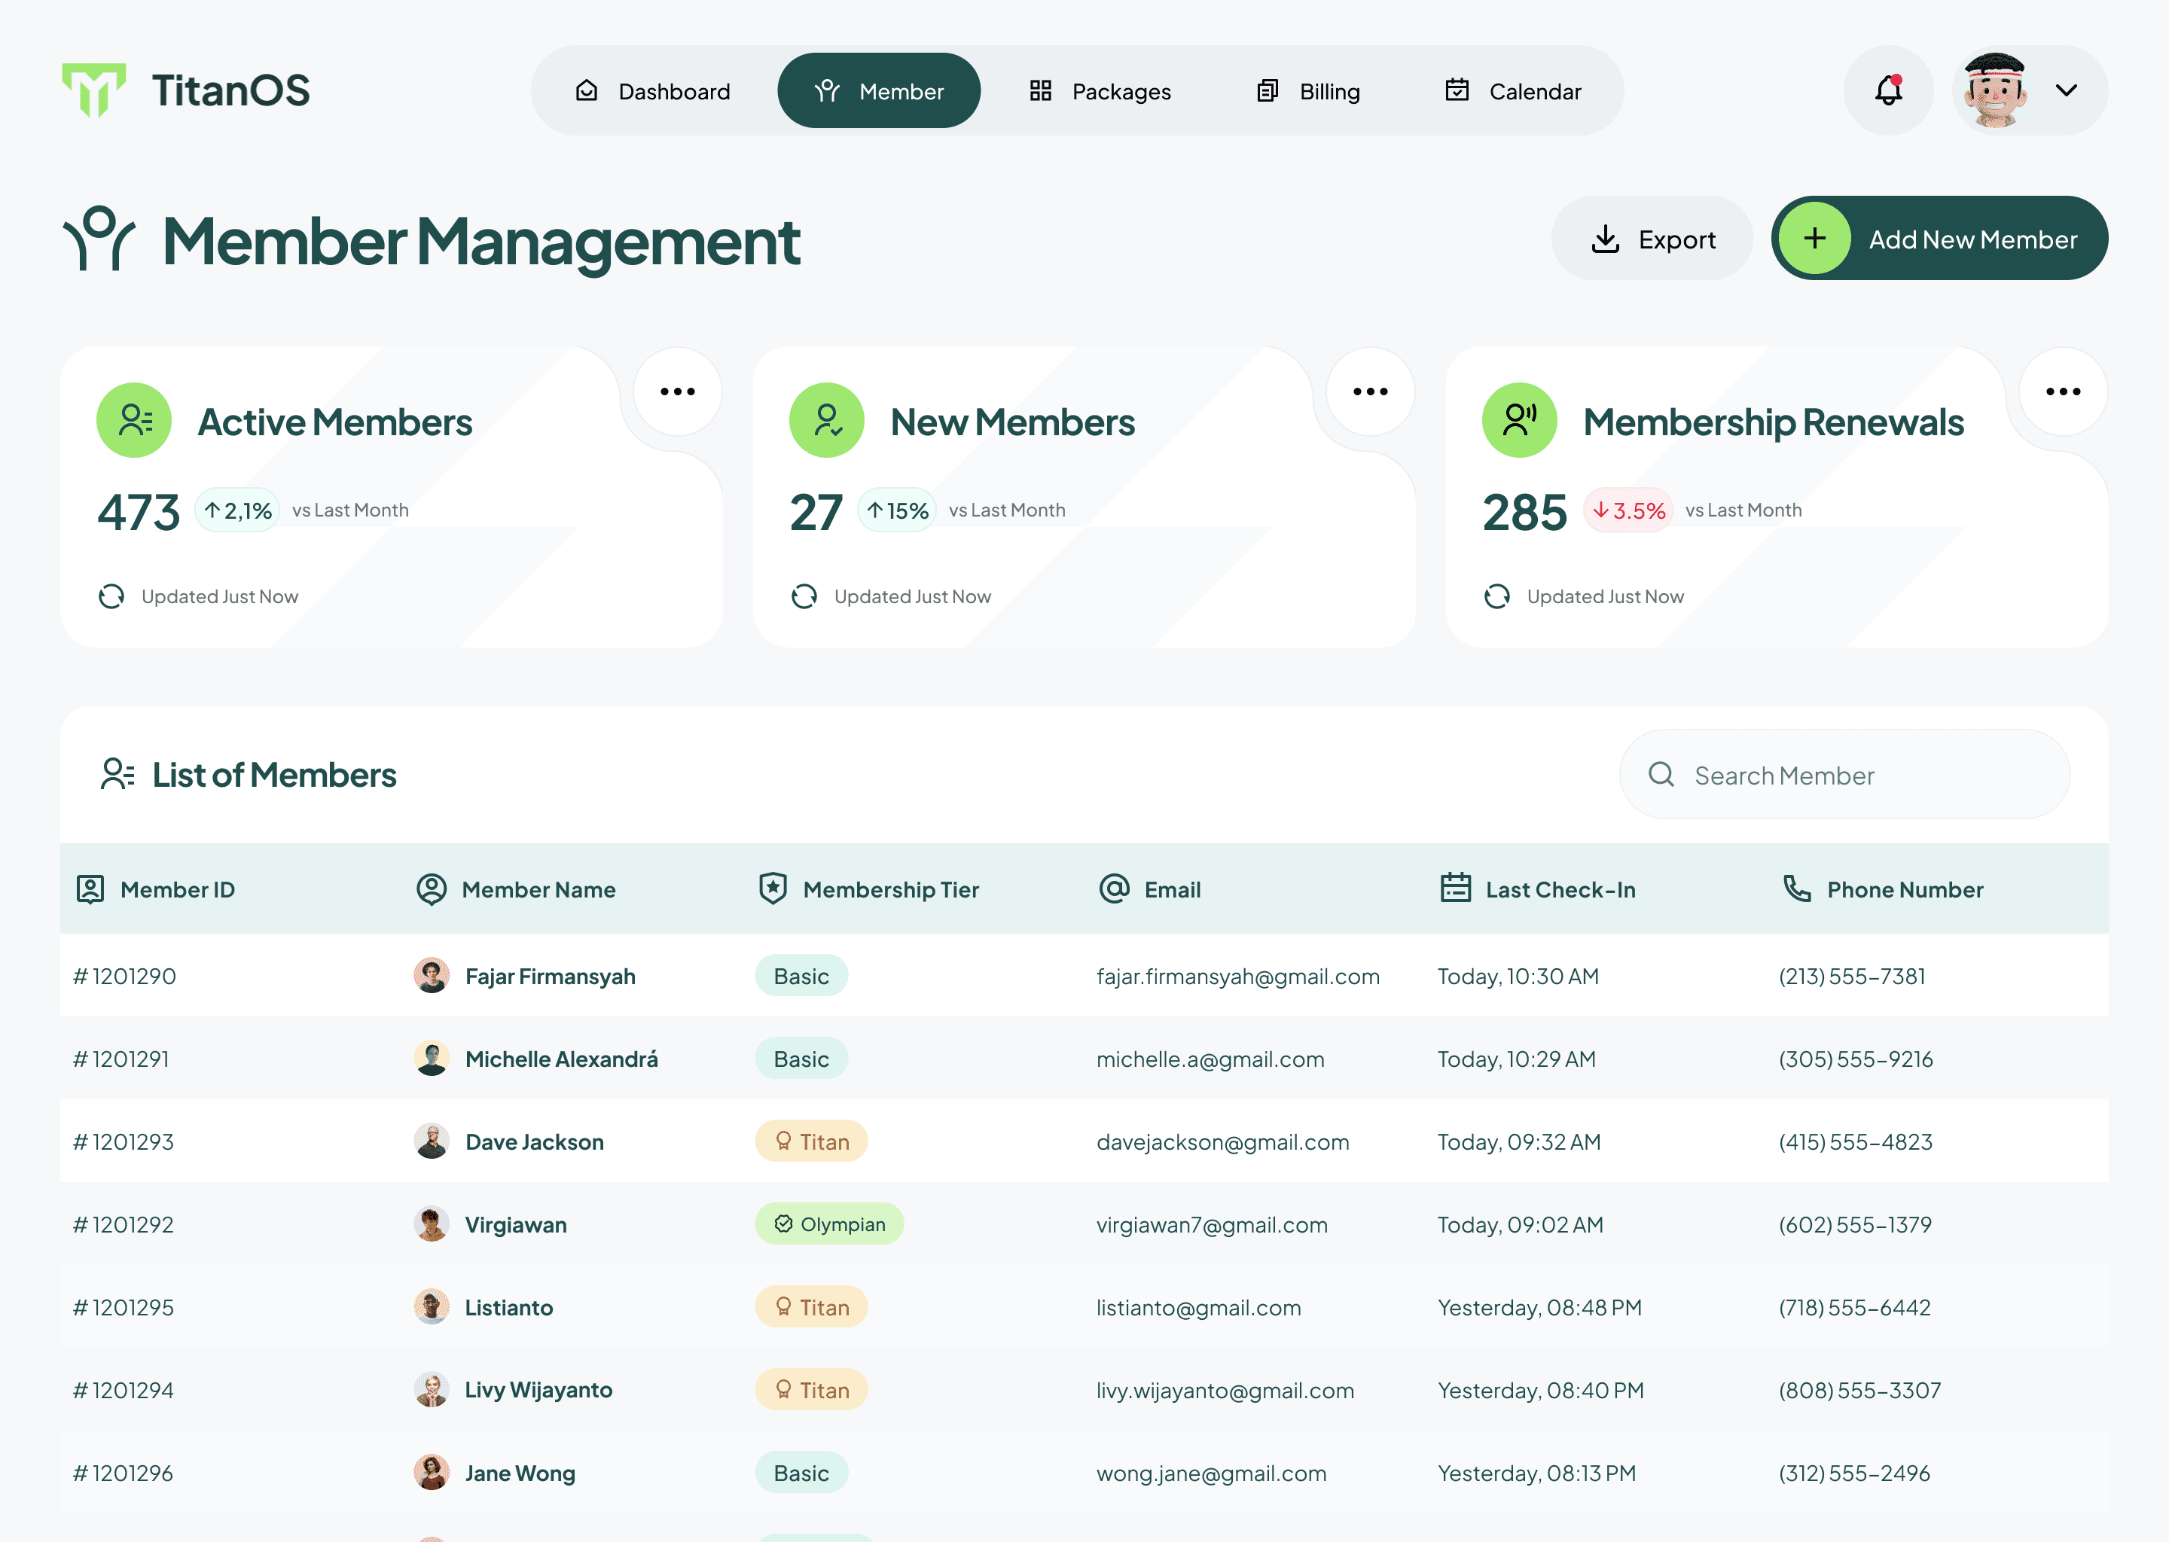This screenshot has height=1542, width=2169.
Task: Click Add New Member button
Action: [1939, 239]
